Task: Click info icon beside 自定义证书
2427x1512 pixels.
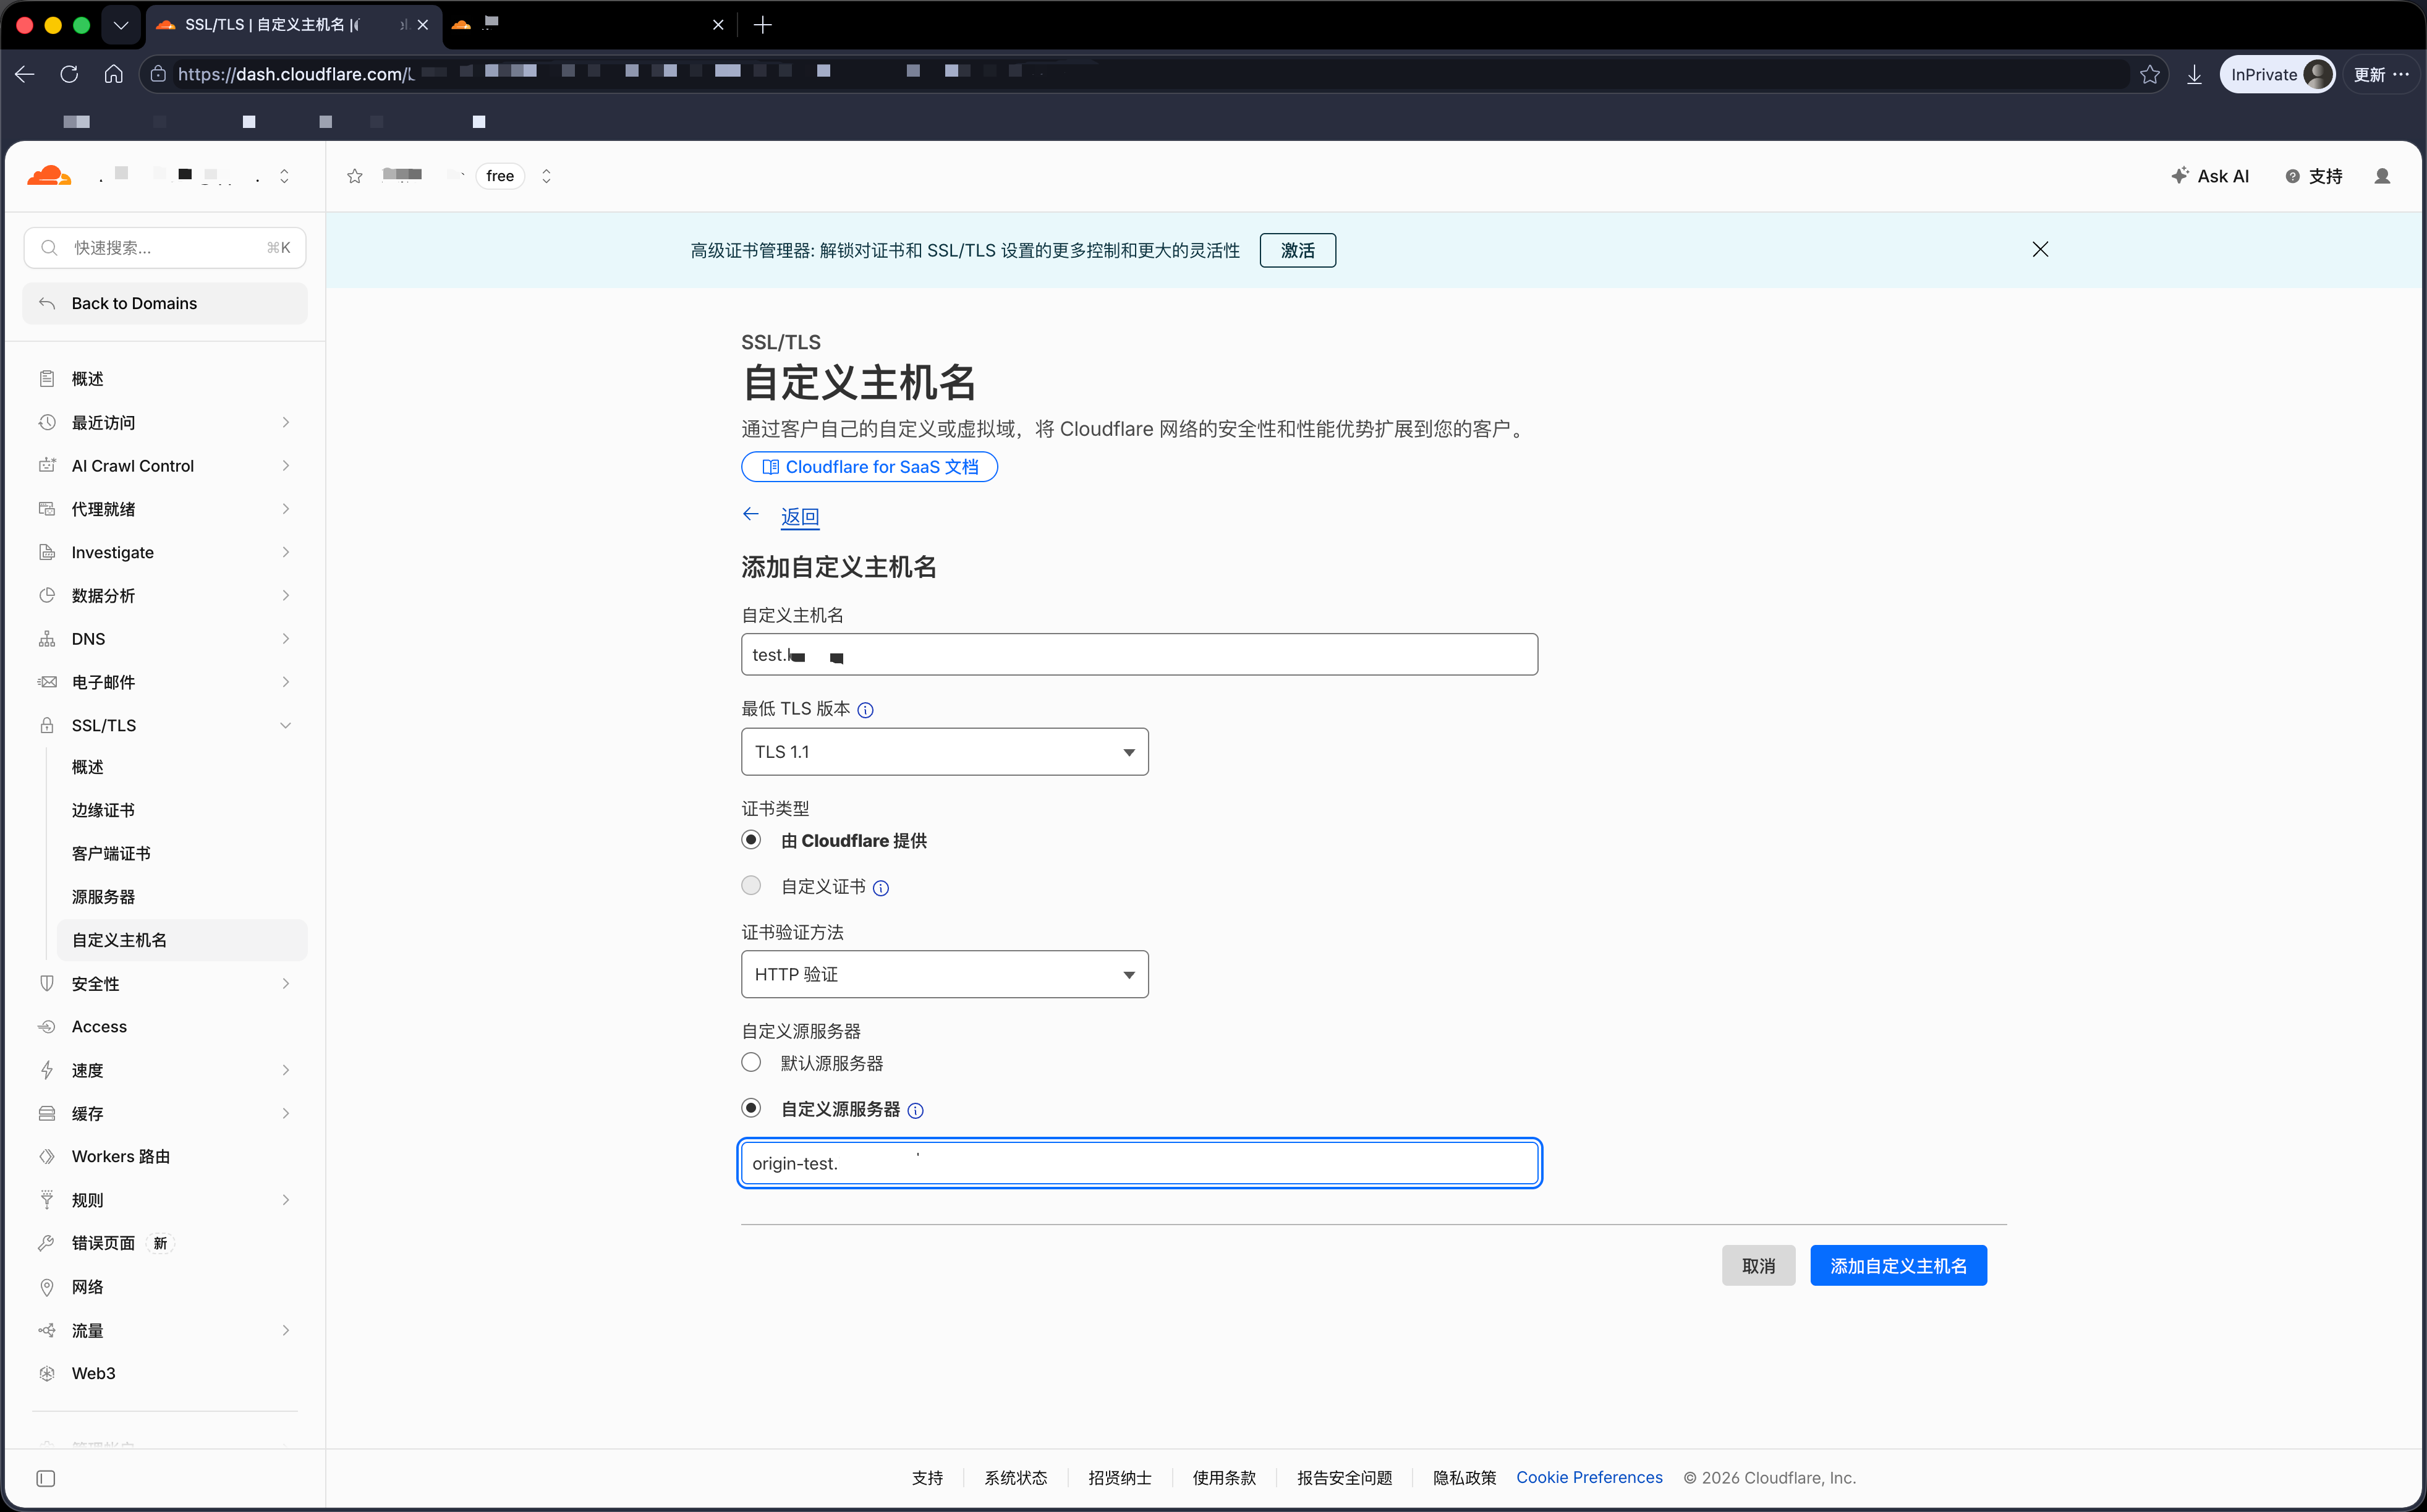Action: [x=881, y=888]
